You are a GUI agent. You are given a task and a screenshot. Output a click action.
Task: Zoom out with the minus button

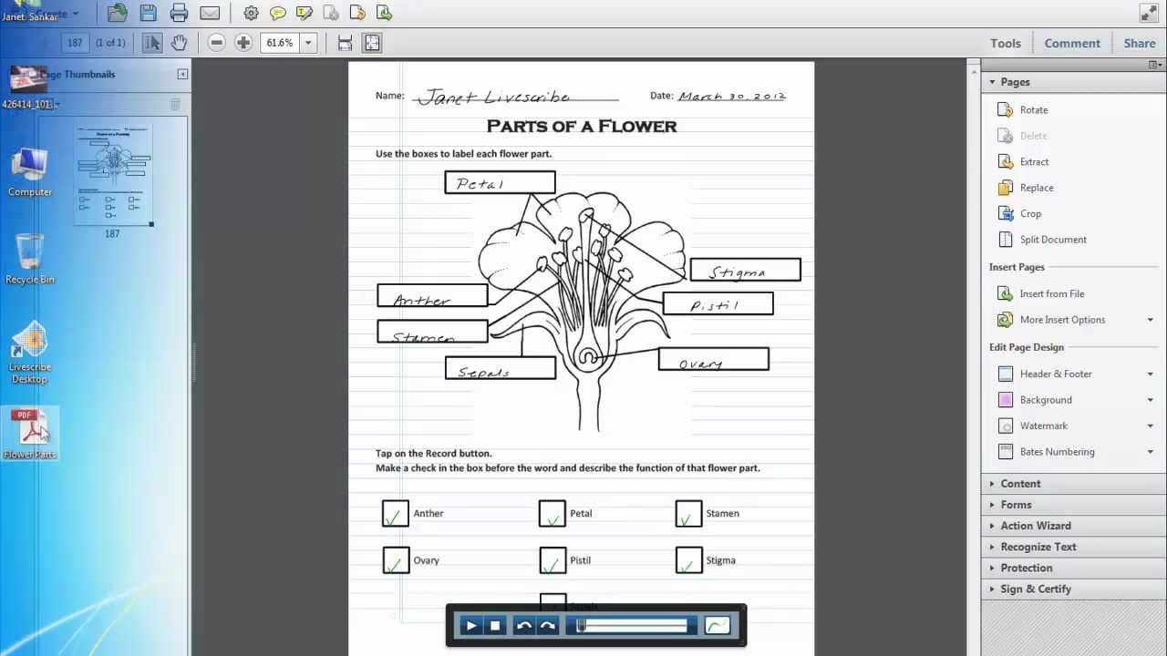pos(216,43)
